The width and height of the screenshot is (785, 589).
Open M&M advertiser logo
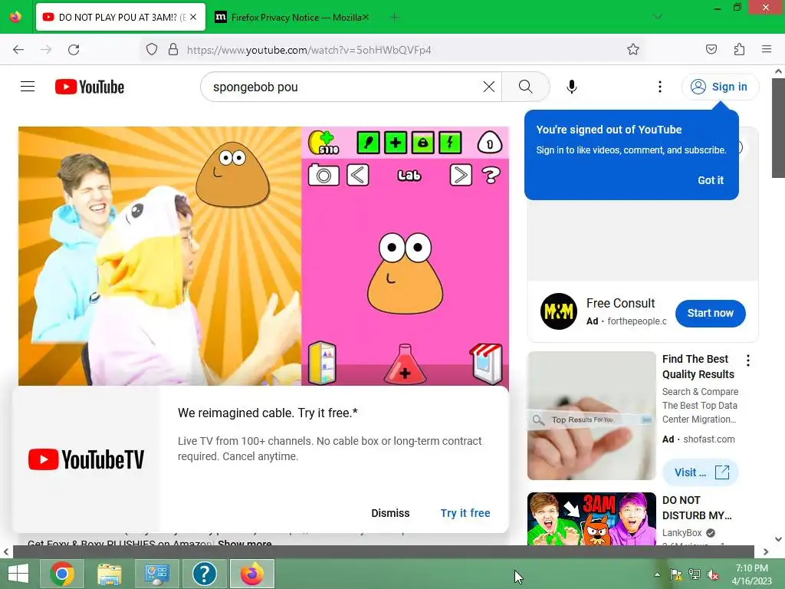[558, 311]
